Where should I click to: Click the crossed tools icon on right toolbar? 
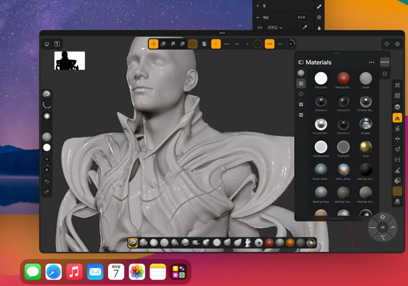(x=397, y=85)
